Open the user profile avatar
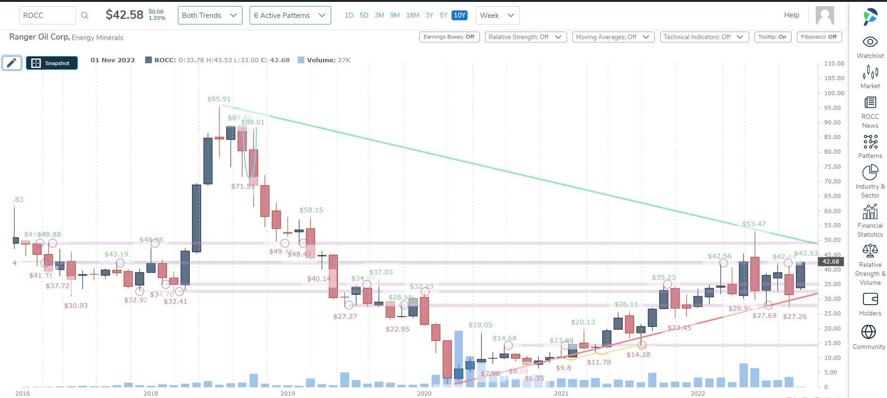 click(x=825, y=15)
